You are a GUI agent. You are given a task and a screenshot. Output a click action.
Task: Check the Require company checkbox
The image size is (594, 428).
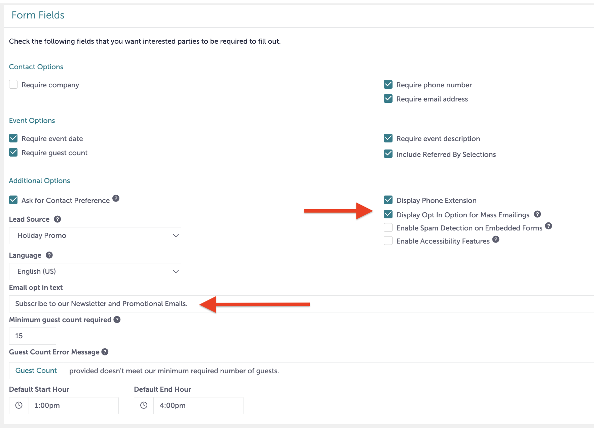13,84
